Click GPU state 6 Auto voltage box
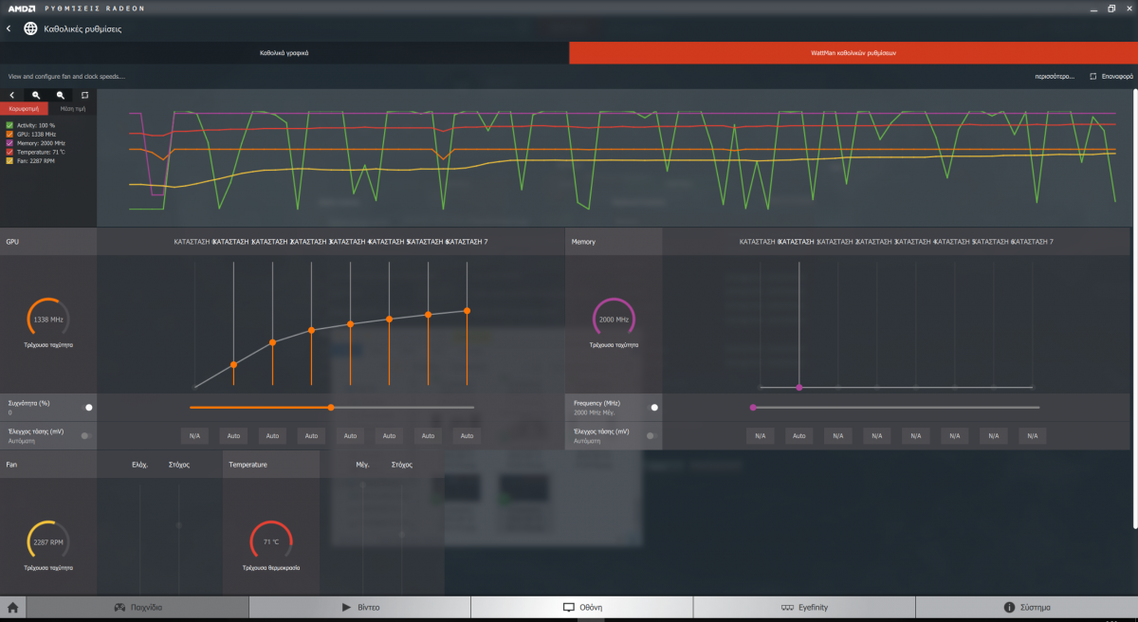Viewport: 1138px width, 622px height. (428, 436)
